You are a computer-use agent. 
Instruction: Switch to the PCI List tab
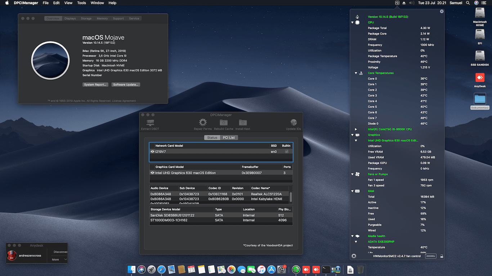pos(229,138)
